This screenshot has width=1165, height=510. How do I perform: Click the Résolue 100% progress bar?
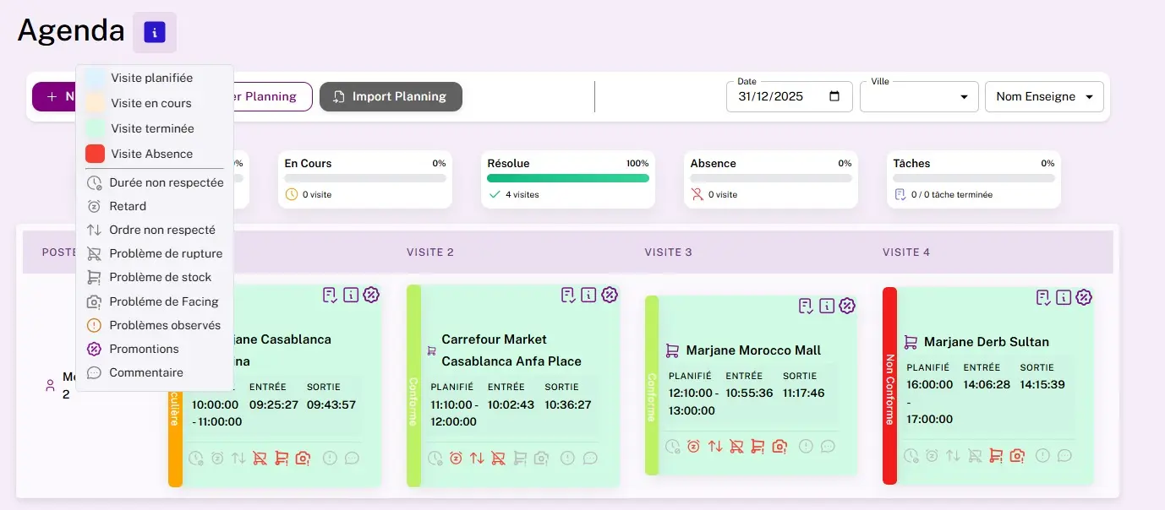(568, 179)
